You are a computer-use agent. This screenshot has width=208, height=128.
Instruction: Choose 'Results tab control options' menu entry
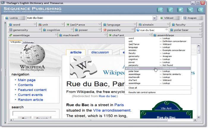142,92
